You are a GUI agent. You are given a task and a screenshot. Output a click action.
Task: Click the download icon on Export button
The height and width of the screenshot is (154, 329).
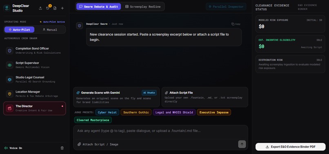coord(267,147)
